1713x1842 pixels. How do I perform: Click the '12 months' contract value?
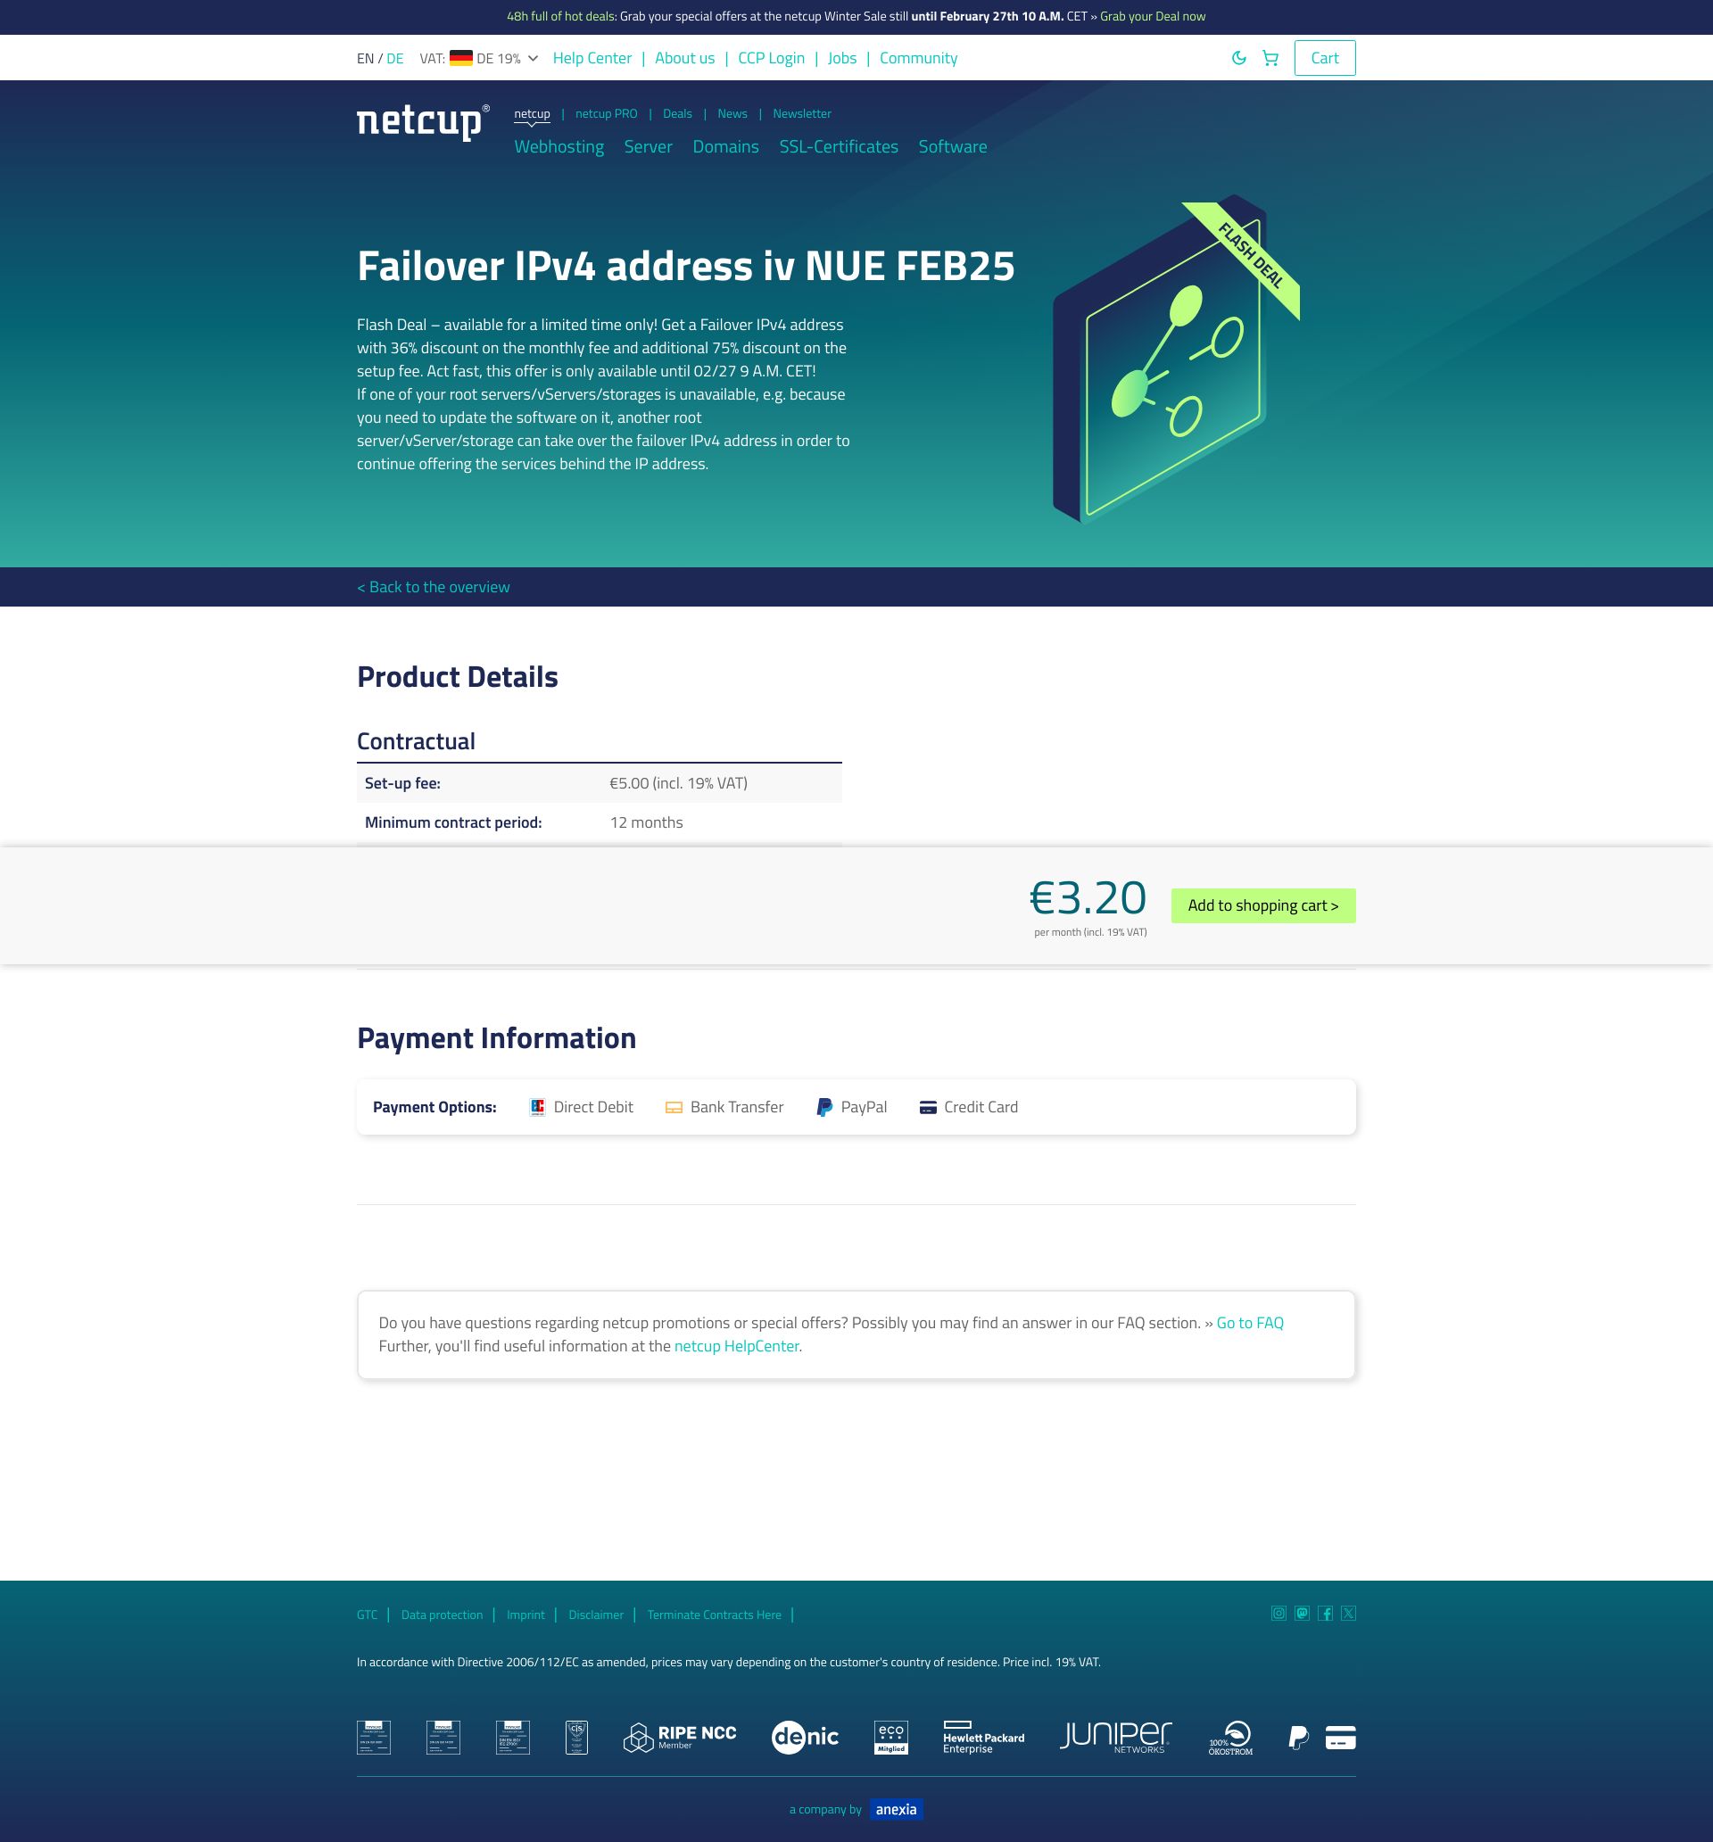click(x=646, y=822)
